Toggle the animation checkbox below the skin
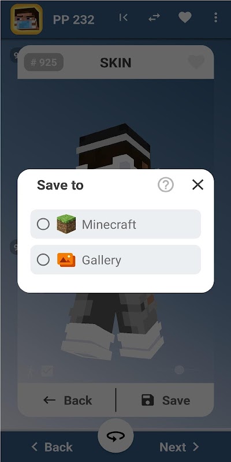Image resolution: width=231 pixels, height=462 pixels. (47, 371)
